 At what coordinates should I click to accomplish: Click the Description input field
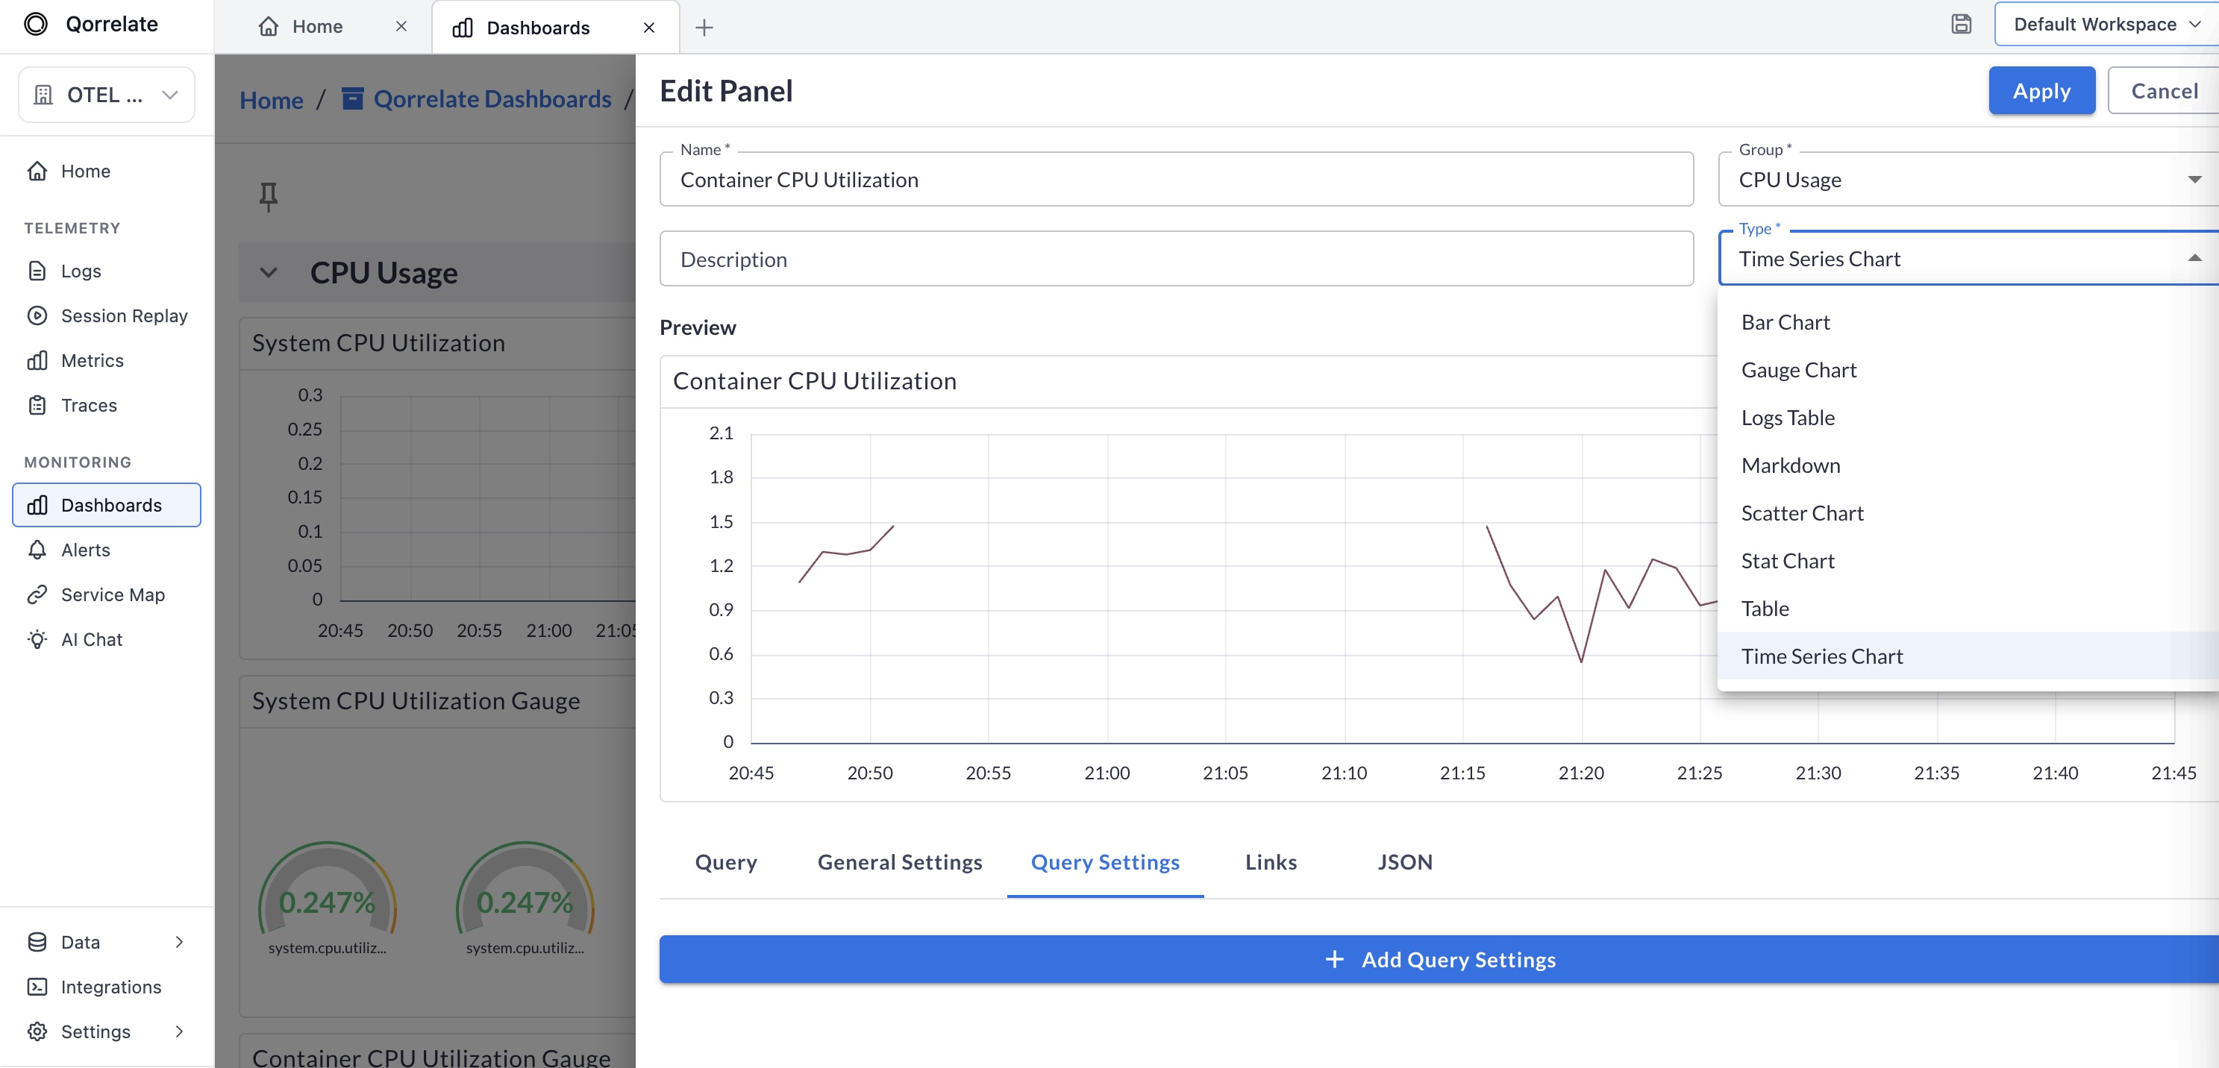click(1176, 258)
